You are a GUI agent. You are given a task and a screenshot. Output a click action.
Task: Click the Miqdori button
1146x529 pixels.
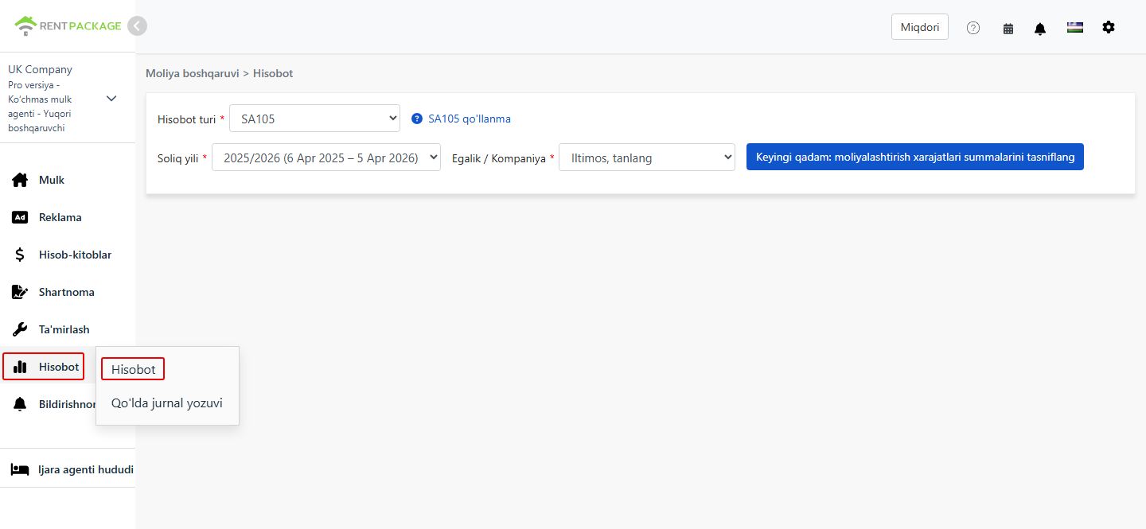(920, 27)
